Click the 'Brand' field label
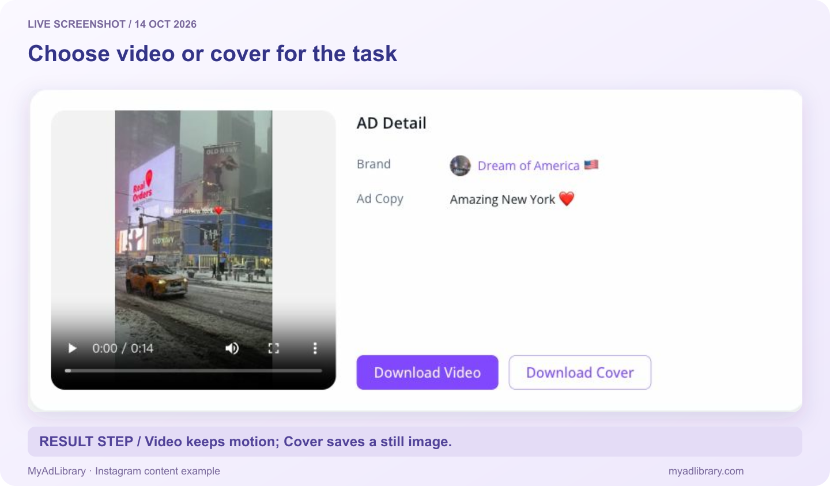Viewport: 830px width, 486px height. click(373, 164)
